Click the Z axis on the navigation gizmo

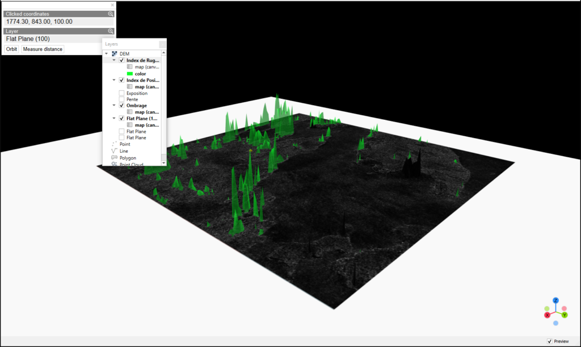pyautogui.click(x=556, y=300)
